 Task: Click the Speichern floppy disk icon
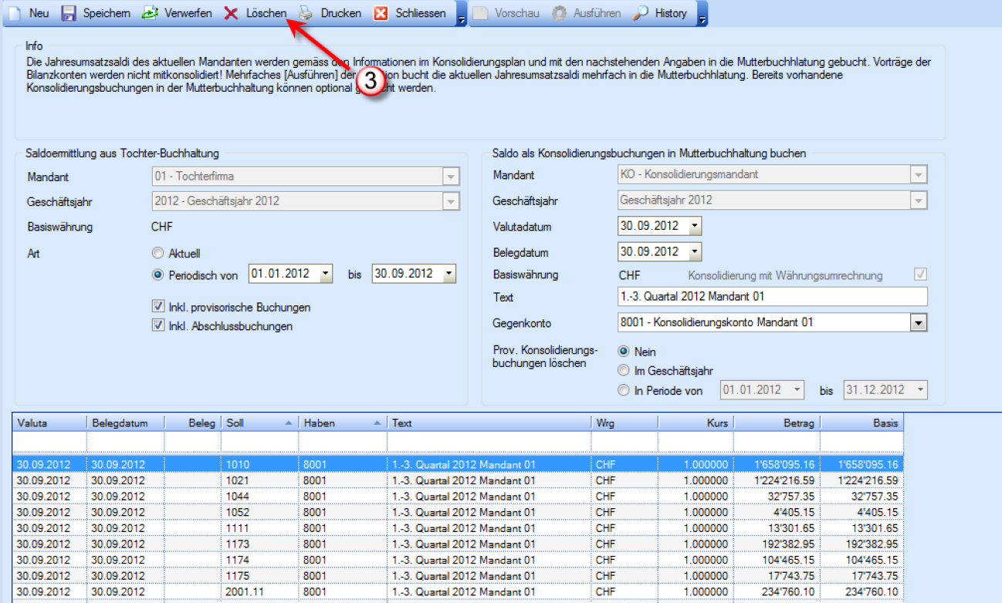[x=69, y=13]
